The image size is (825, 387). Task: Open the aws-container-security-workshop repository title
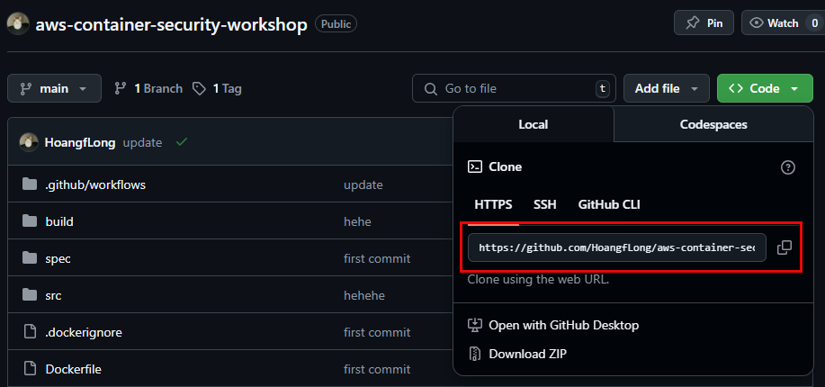pos(172,24)
